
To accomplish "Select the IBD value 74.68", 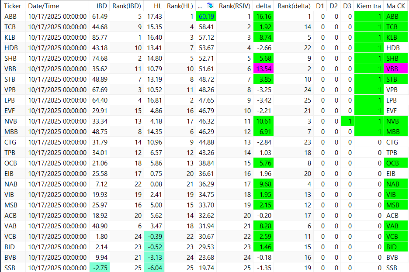I will tap(100, 59).
